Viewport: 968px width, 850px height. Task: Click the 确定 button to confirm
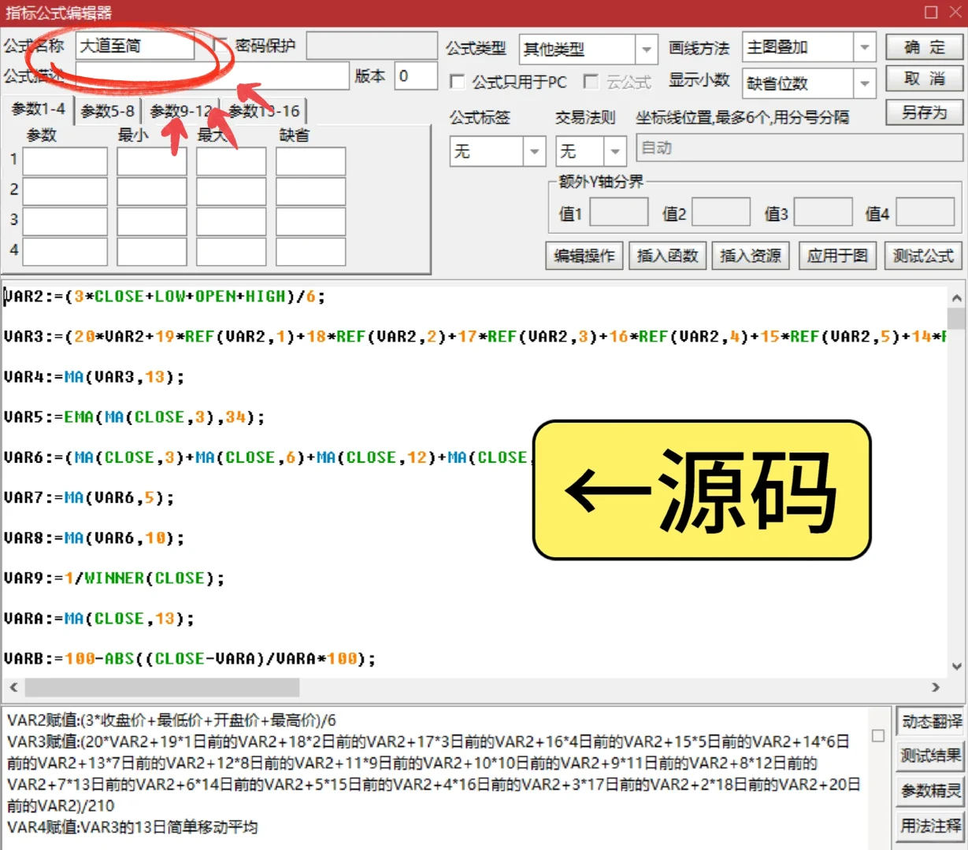tap(923, 46)
